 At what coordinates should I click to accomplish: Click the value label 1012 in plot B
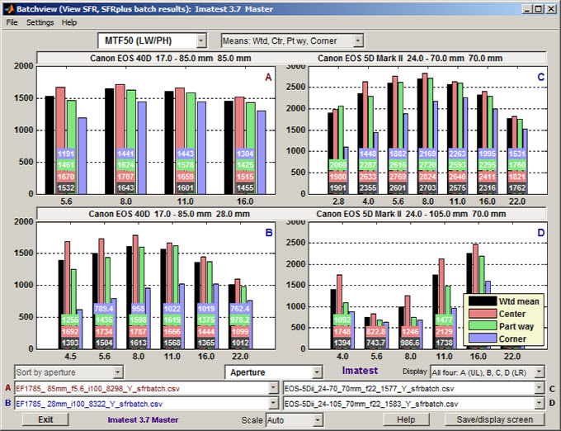[x=240, y=343]
